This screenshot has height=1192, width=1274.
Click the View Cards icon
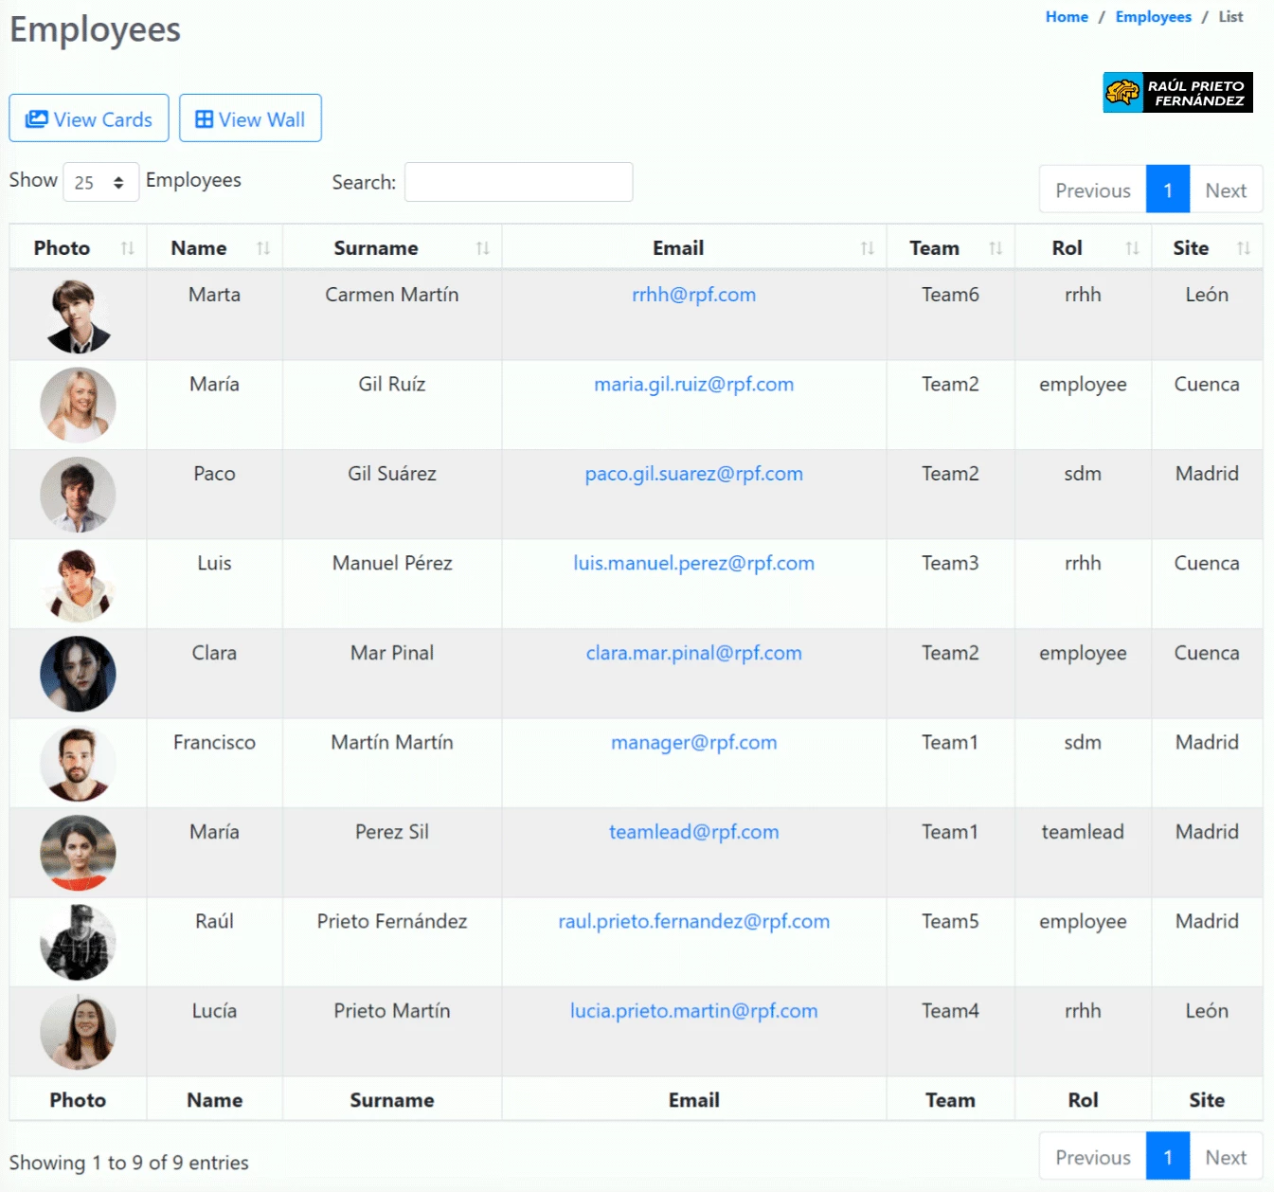[x=38, y=117]
